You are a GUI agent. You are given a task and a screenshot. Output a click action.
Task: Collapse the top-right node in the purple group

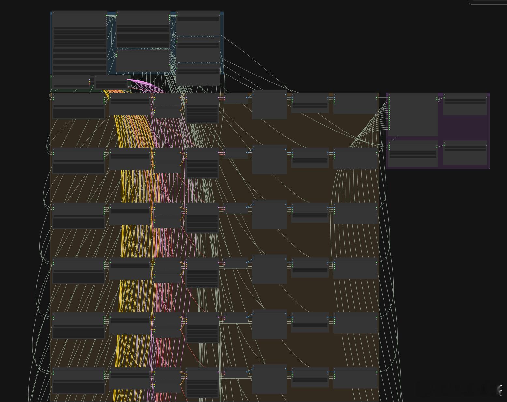[x=445, y=95]
